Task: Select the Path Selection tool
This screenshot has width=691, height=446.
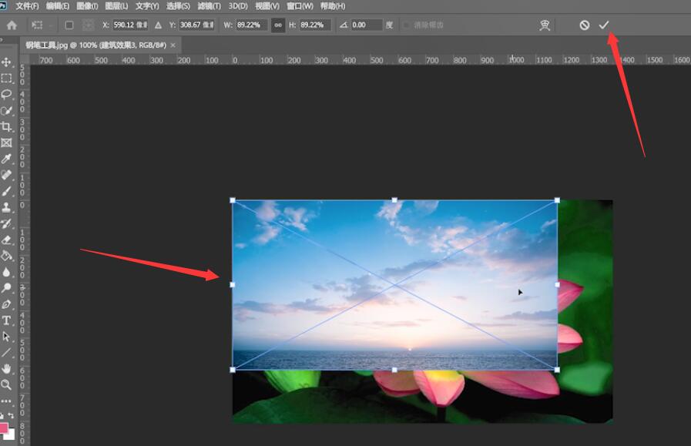Action: tap(6, 337)
